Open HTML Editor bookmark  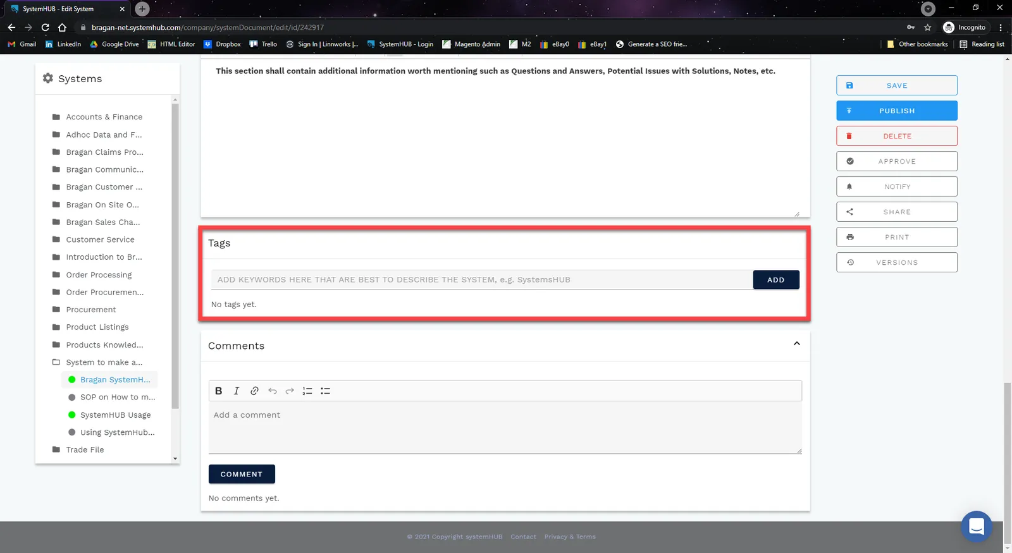[x=171, y=44]
